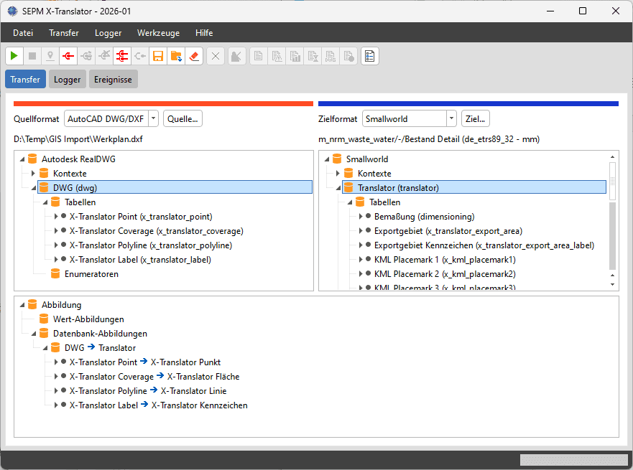This screenshot has height=470, width=633.
Task: Select KML Placemark 2 (x_kml_placemark2) row
Action: (x=445, y=273)
